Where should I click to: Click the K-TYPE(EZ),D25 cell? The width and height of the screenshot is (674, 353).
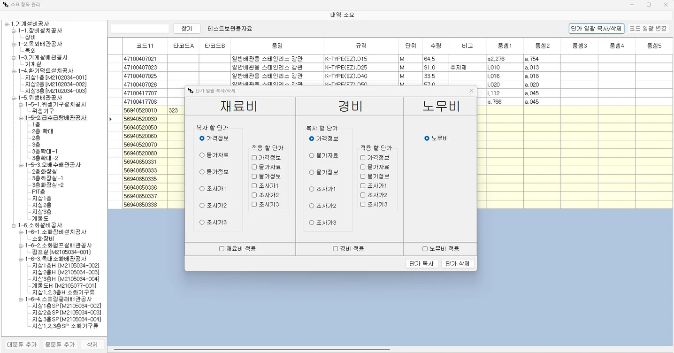[x=361, y=68]
